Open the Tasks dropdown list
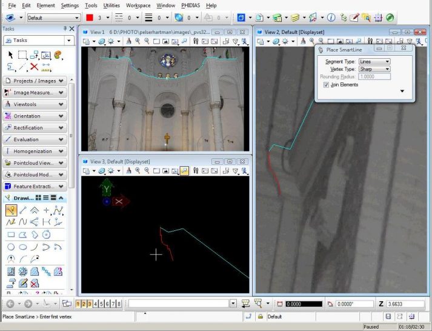Image resolution: width=432 pixels, height=331 pixels. [39, 40]
